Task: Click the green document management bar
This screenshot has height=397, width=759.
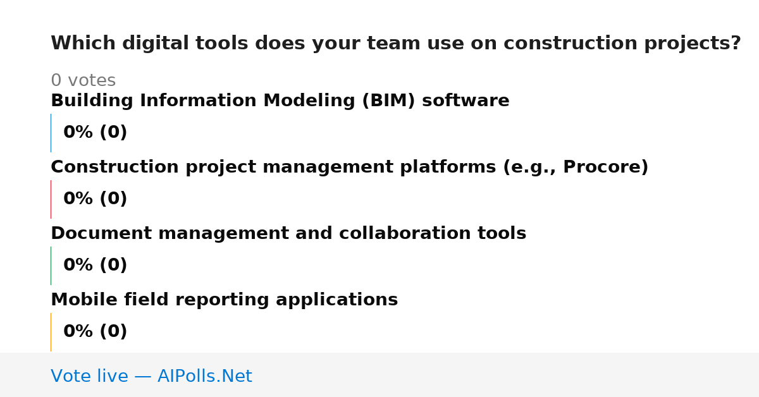Action: coord(51,266)
